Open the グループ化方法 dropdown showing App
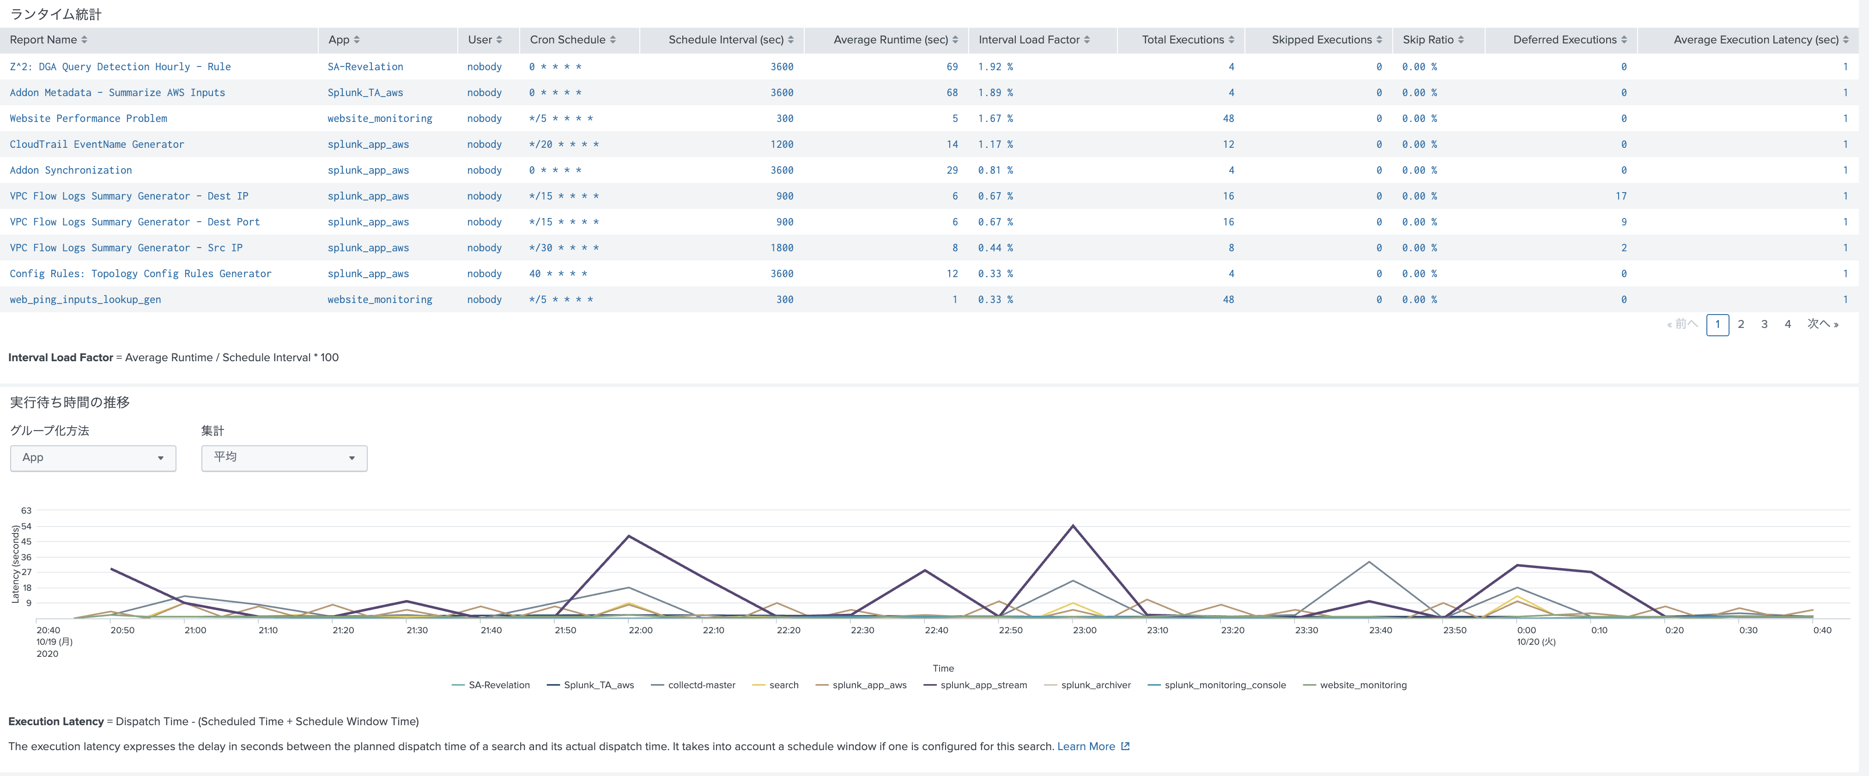This screenshot has height=776, width=1869. (92, 458)
